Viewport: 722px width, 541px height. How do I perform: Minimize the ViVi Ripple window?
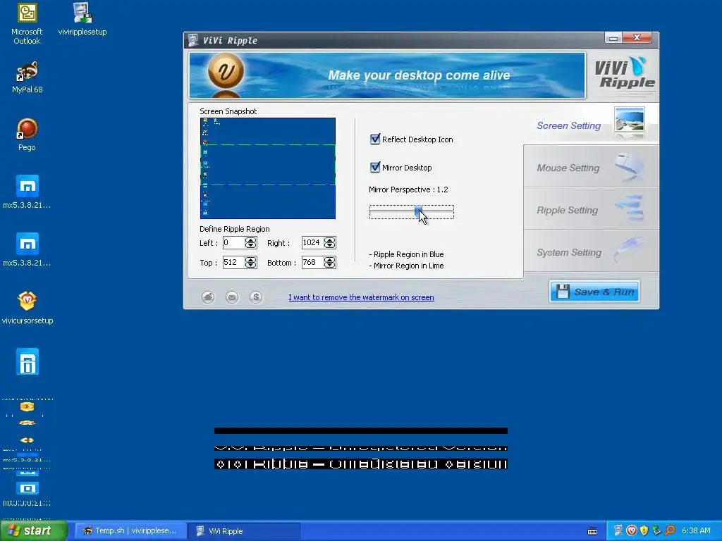pyautogui.click(x=613, y=38)
